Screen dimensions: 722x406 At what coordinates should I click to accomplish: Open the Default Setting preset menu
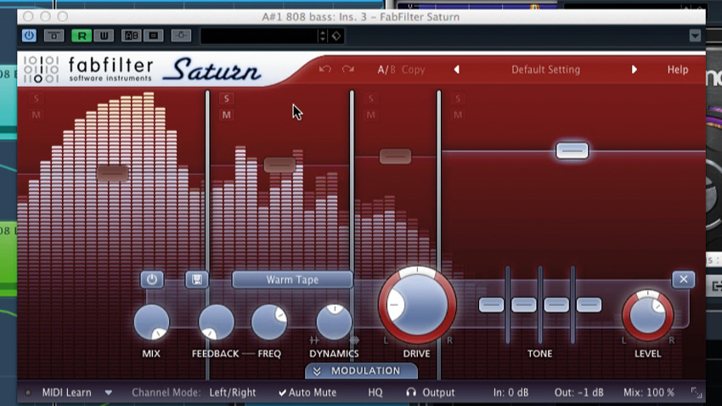(x=545, y=70)
